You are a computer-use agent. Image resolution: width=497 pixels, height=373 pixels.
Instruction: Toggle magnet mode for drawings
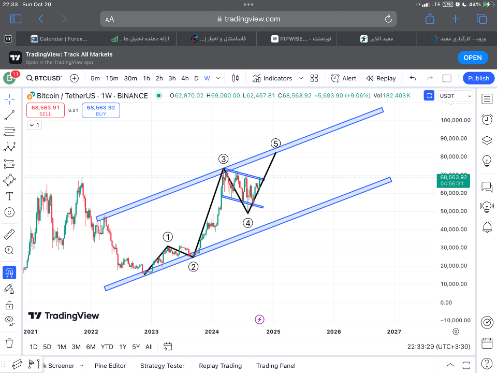pos(9,272)
